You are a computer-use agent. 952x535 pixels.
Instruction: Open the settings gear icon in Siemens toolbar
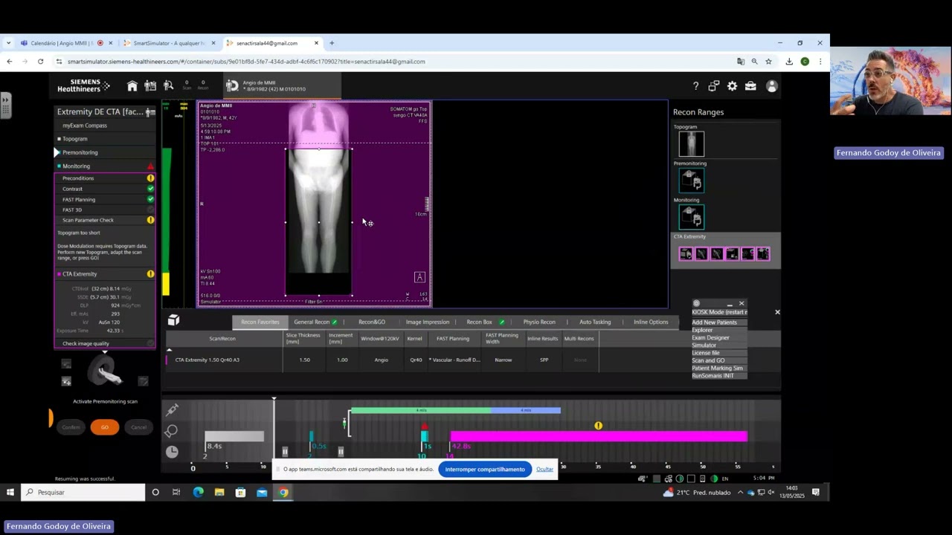pos(732,86)
